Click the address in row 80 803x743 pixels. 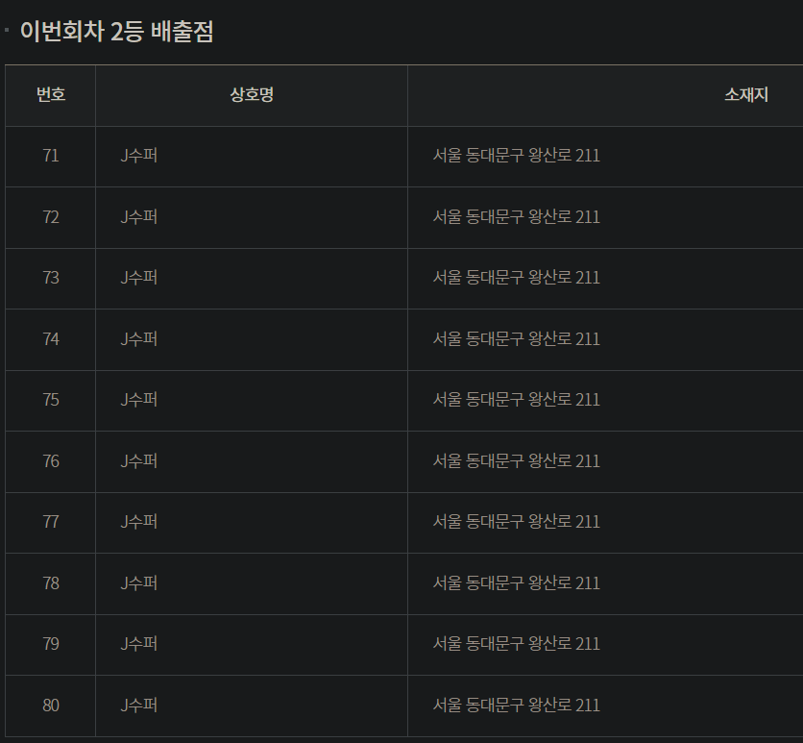[x=516, y=706]
